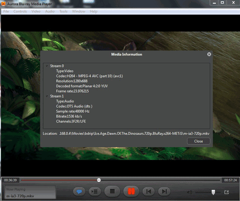The image size is (240, 201).
Task: Open the playlist button
Action: click(x=95, y=191)
